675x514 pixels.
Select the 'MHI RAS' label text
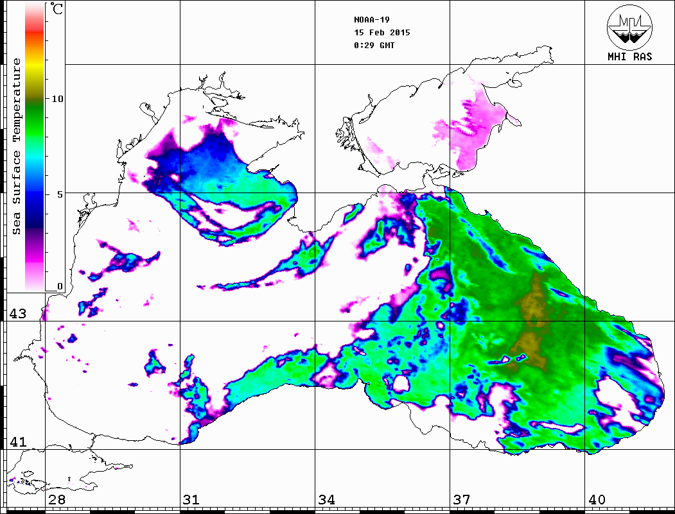tap(630, 56)
